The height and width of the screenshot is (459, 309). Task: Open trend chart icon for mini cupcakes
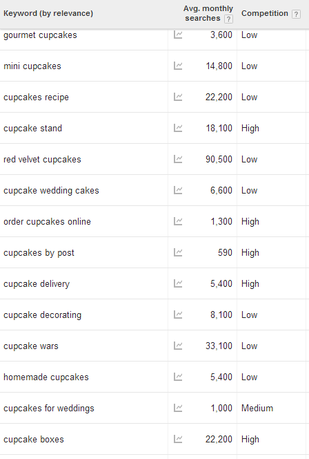coord(178,66)
